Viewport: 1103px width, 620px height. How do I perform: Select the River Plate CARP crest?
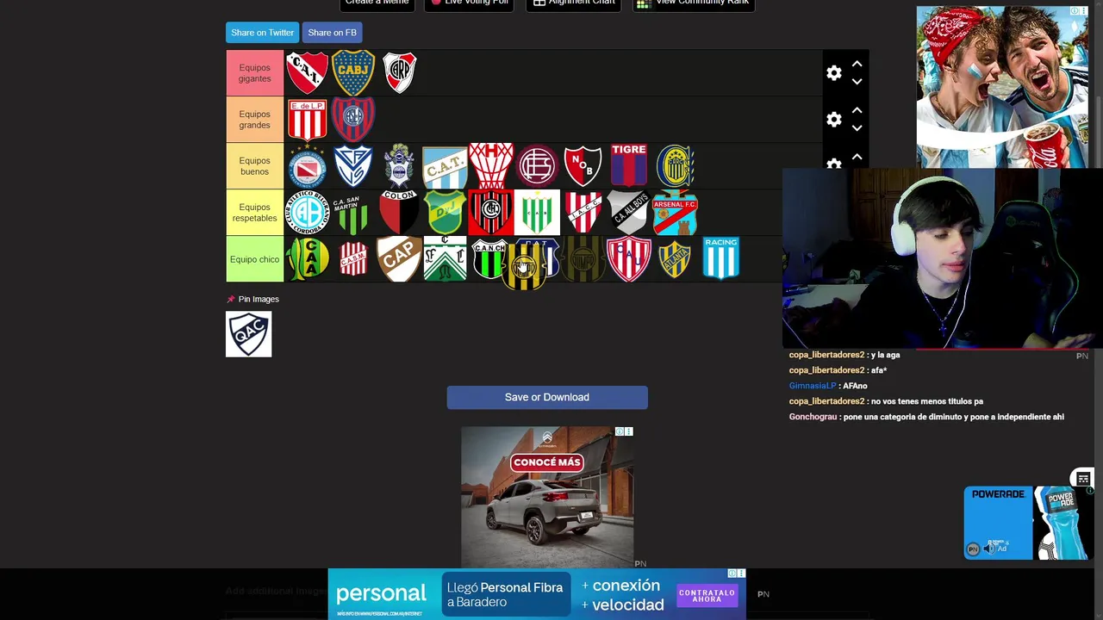399,72
